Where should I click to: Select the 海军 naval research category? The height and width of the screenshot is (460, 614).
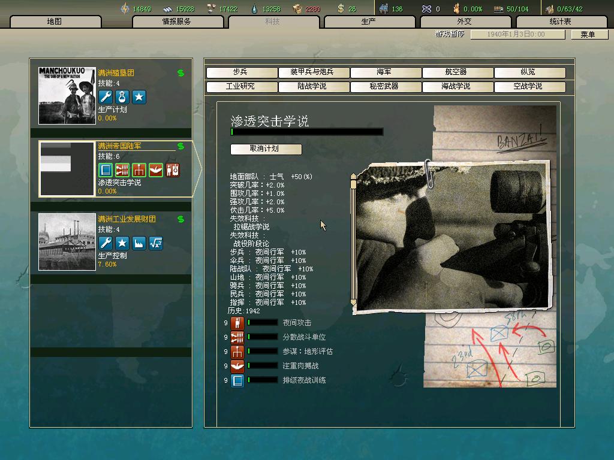pyautogui.click(x=386, y=72)
